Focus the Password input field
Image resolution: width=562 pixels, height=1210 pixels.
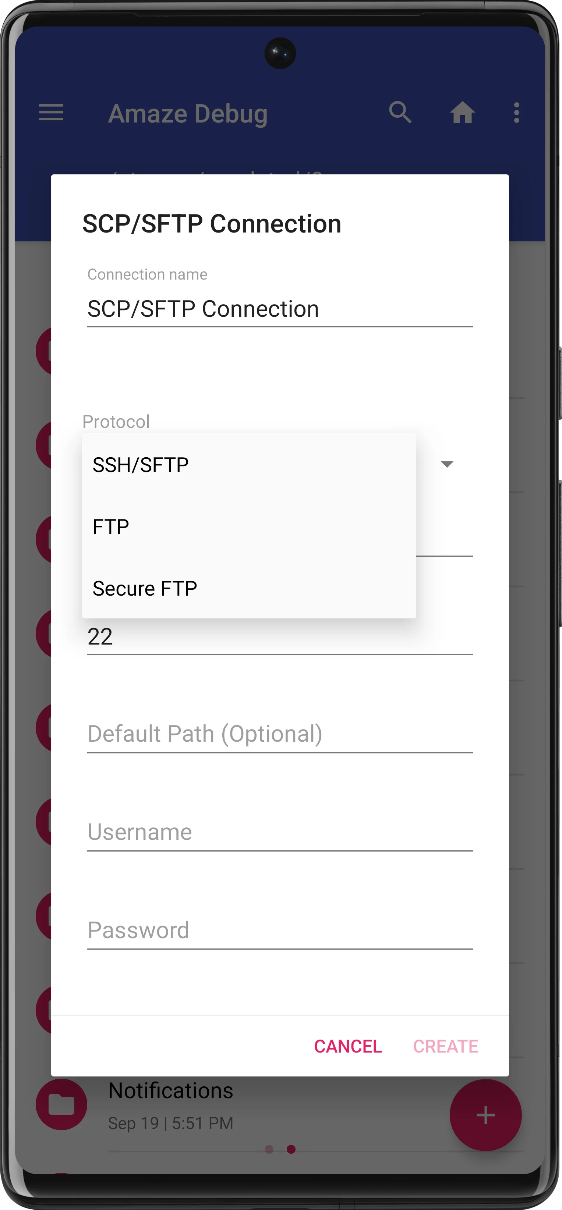(280, 930)
